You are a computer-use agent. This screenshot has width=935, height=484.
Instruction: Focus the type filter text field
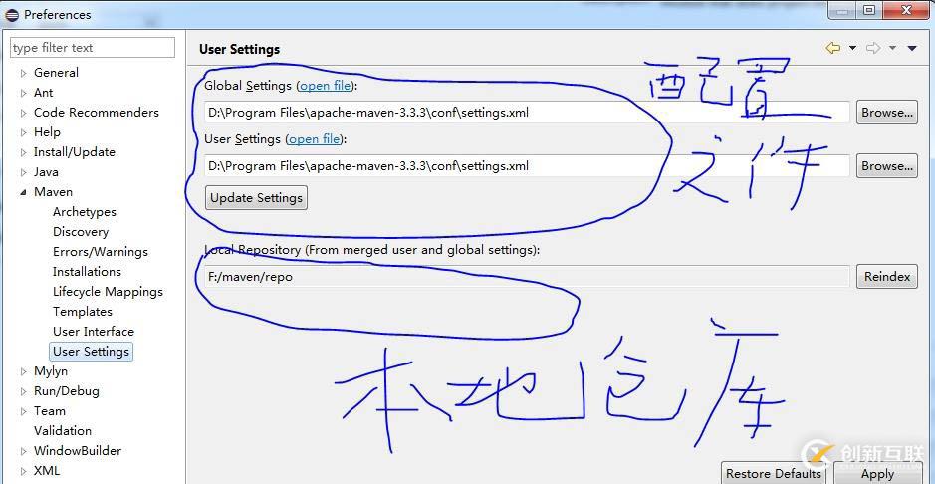pos(93,48)
